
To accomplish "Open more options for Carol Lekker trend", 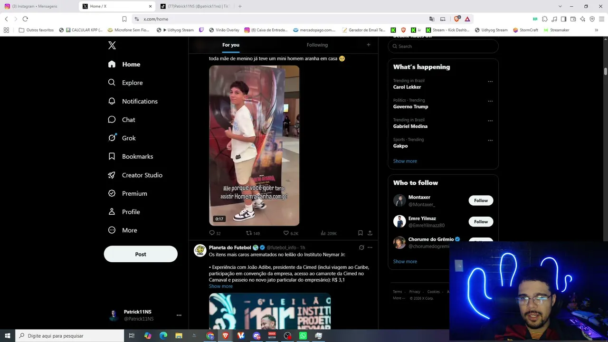I will (x=490, y=82).
